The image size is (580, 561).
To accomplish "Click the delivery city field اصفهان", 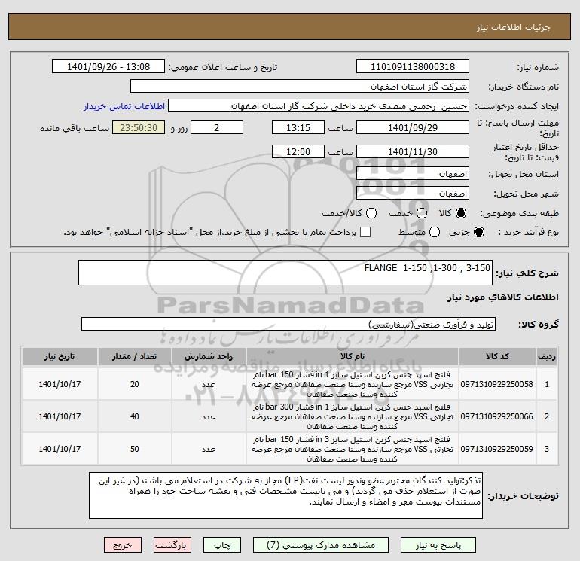I will click(413, 193).
